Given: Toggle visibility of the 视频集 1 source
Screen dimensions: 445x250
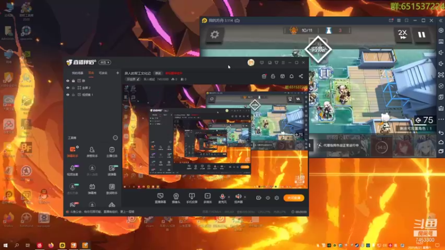Looking at the screenshot, I should pyautogui.click(x=67, y=94).
